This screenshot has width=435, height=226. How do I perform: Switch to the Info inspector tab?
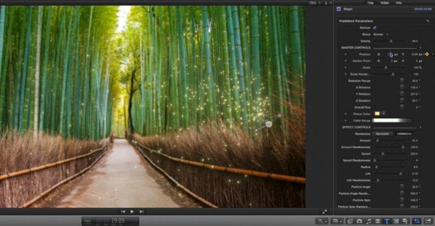(399, 3)
